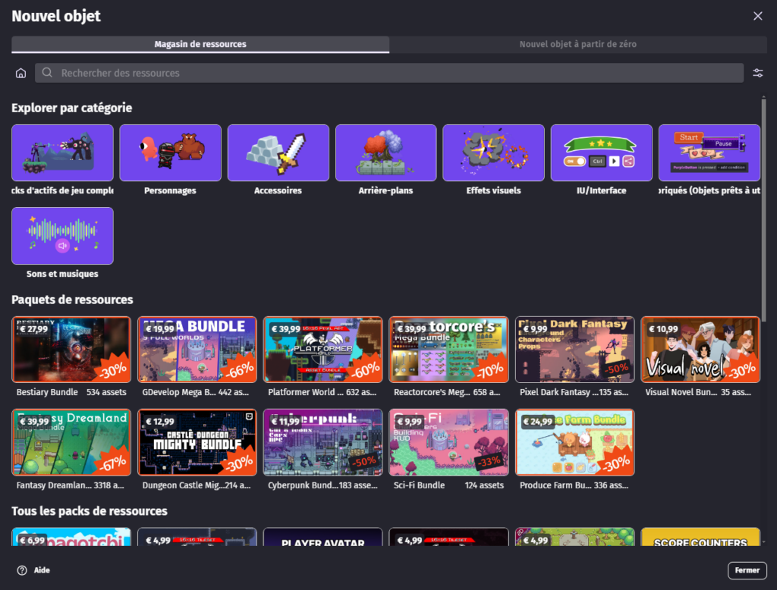This screenshot has height=590, width=777.
Task: Open the Accessoires sword category
Action: [278, 152]
